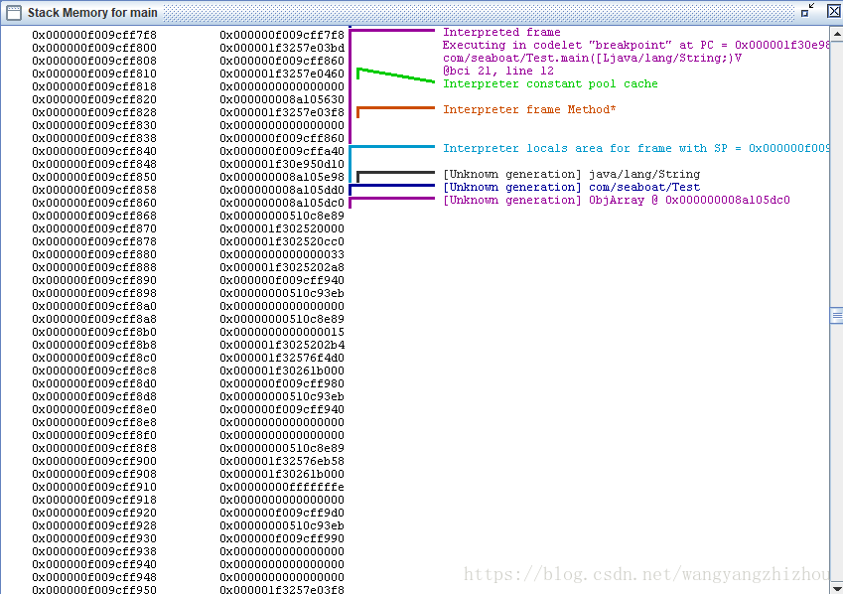The width and height of the screenshot is (843, 594).
Task: Select address 0x000000f009cff810
Action: pyautogui.click(x=94, y=74)
